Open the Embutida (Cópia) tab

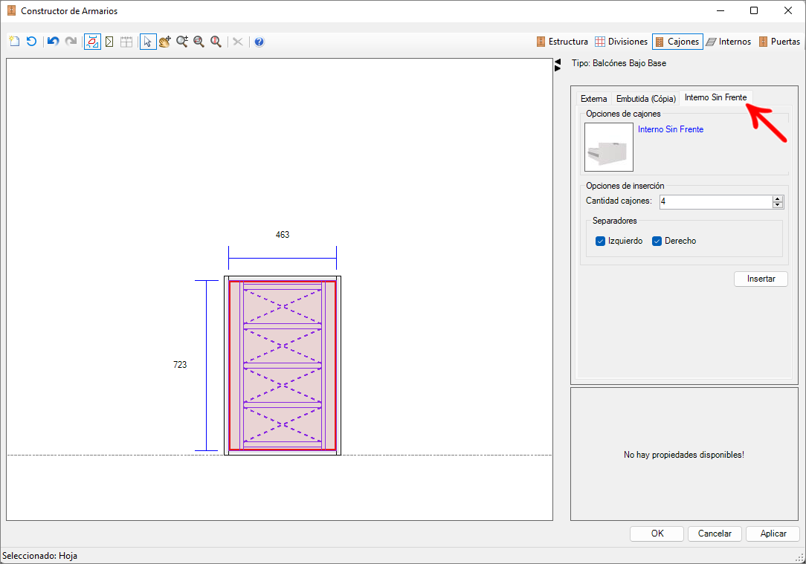click(646, 99)
